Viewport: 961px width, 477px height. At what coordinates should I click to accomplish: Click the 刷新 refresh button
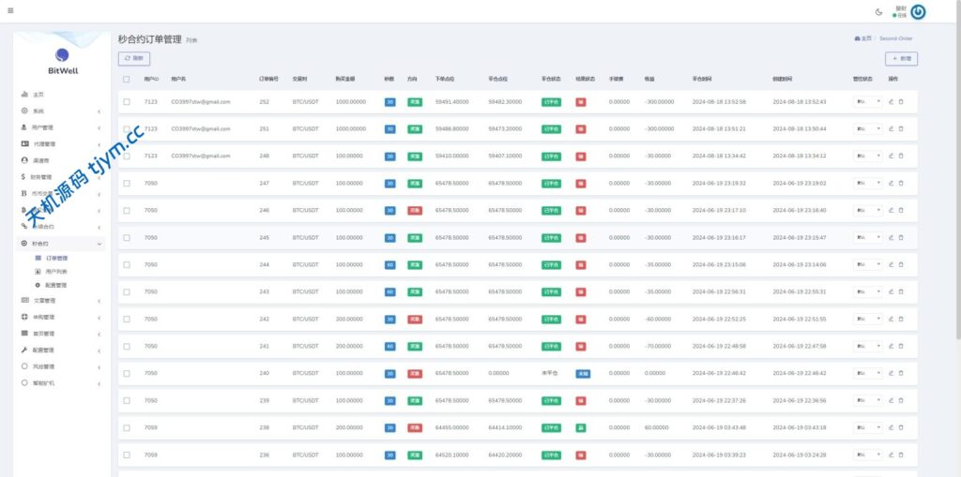tap(134, 58)
